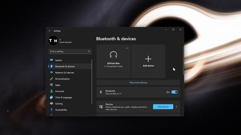Screen dimensions: 241x135
Task: Click the Gaming controller icon
Action: [x=52, y=103]
